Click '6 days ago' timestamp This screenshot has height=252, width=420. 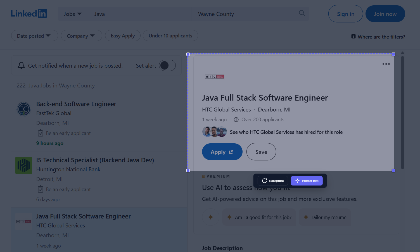click(48, 199)
